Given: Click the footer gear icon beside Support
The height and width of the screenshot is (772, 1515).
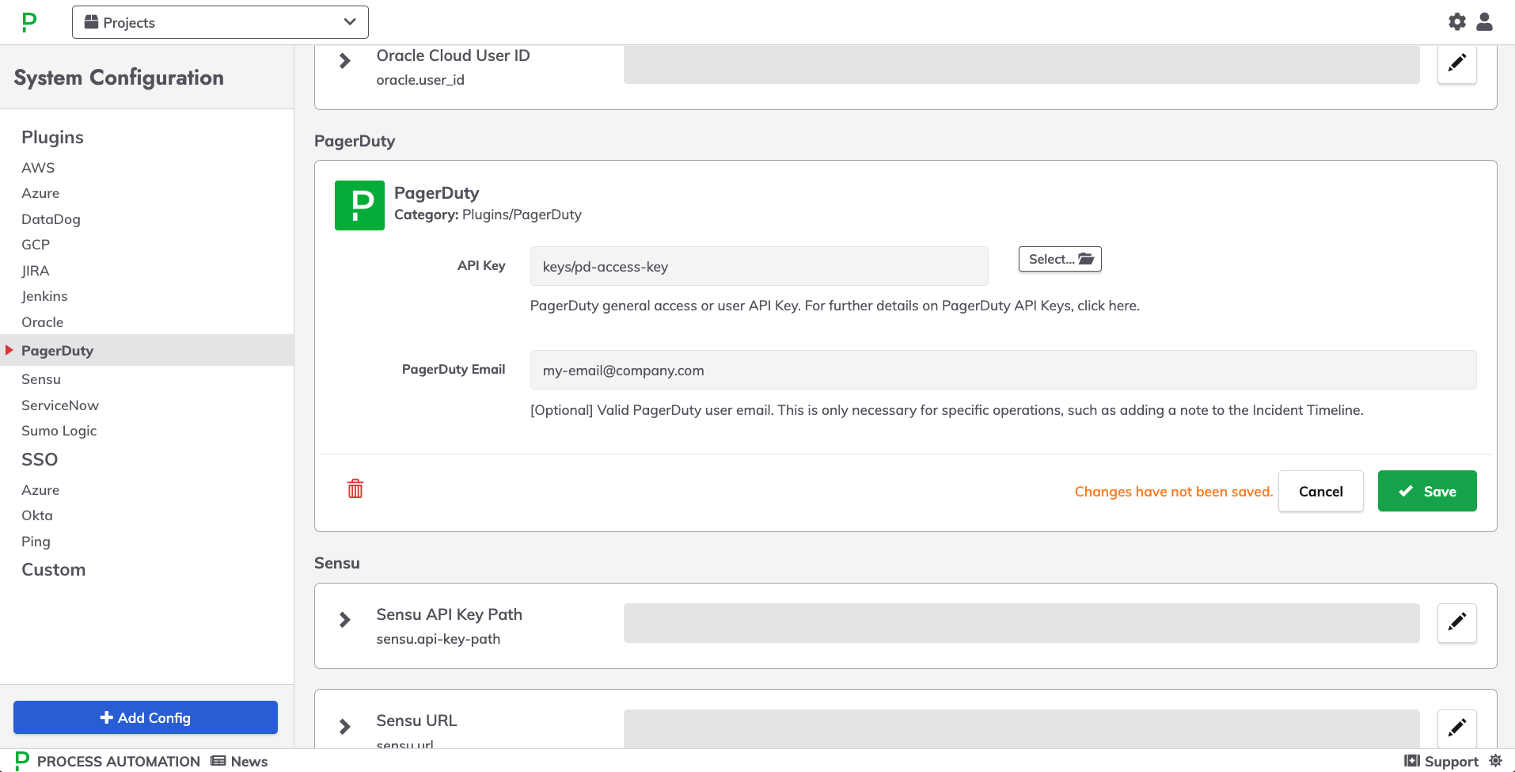Looking at the screenshot, I should (x=1495, y=761).
